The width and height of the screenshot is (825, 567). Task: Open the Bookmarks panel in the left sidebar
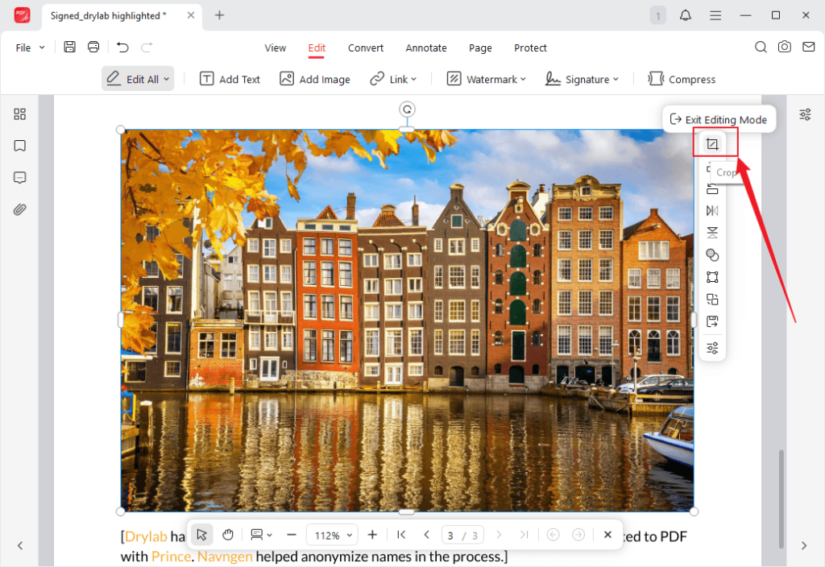click(19, 146)
